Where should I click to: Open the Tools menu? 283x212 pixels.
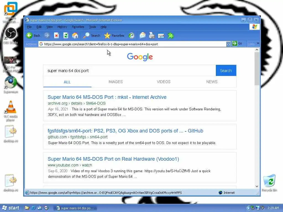[92, 27]
